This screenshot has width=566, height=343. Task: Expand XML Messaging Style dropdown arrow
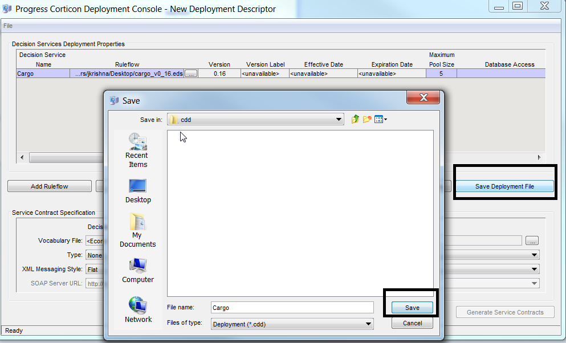click(x=534, y=269)
